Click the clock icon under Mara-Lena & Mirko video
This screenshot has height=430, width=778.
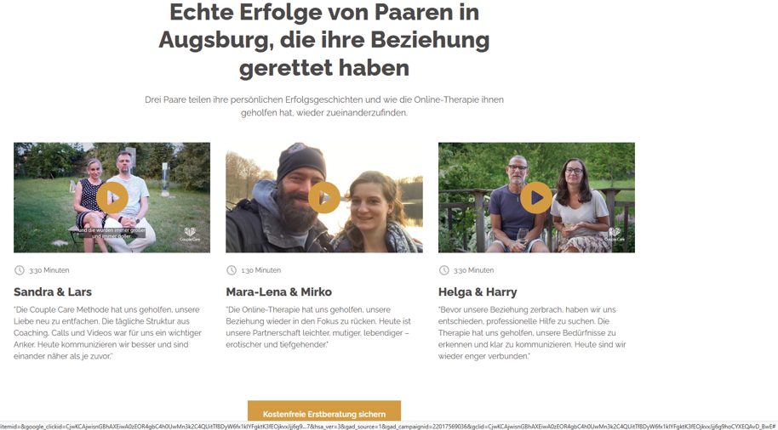tap(232, 270)
